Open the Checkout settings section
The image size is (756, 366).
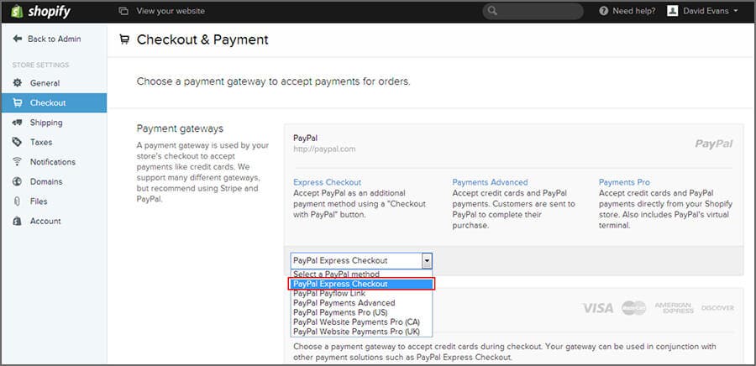(x=47, y=102)
